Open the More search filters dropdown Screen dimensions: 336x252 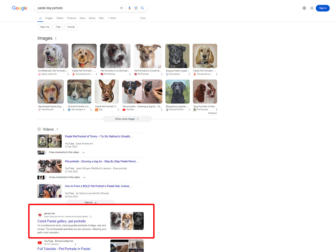pos(112,18)
